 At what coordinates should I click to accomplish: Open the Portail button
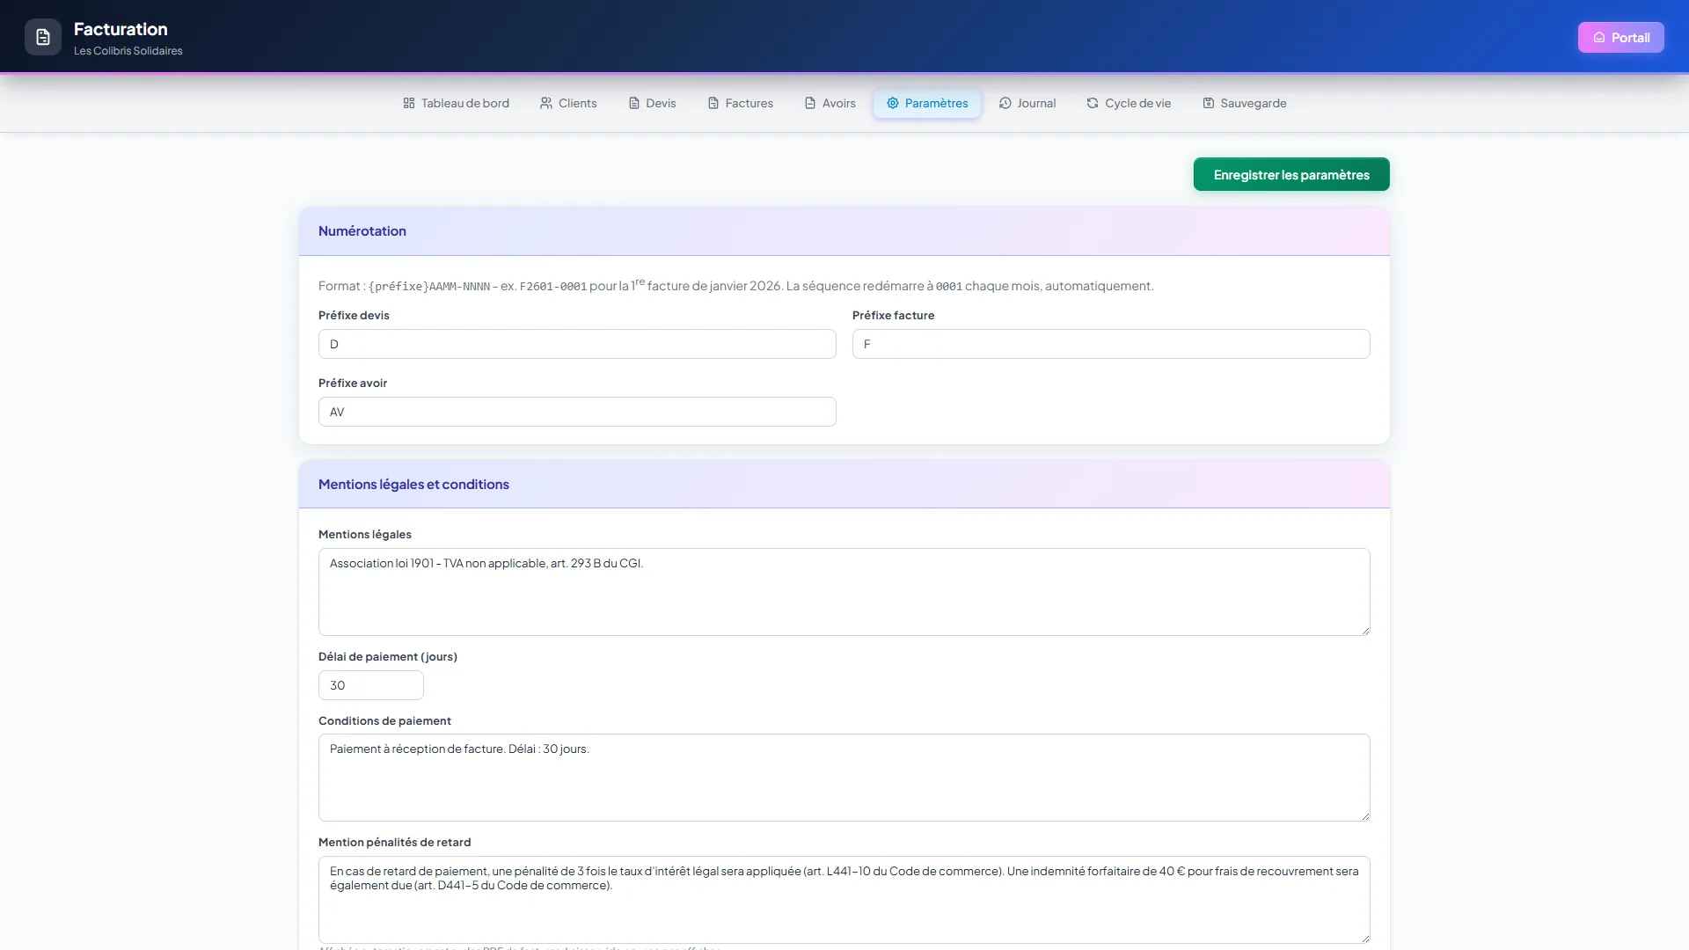click(1620, 38)
